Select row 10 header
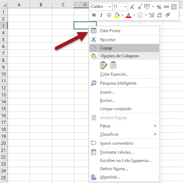The width and height of the screenshot is (183, 183). 4,74
